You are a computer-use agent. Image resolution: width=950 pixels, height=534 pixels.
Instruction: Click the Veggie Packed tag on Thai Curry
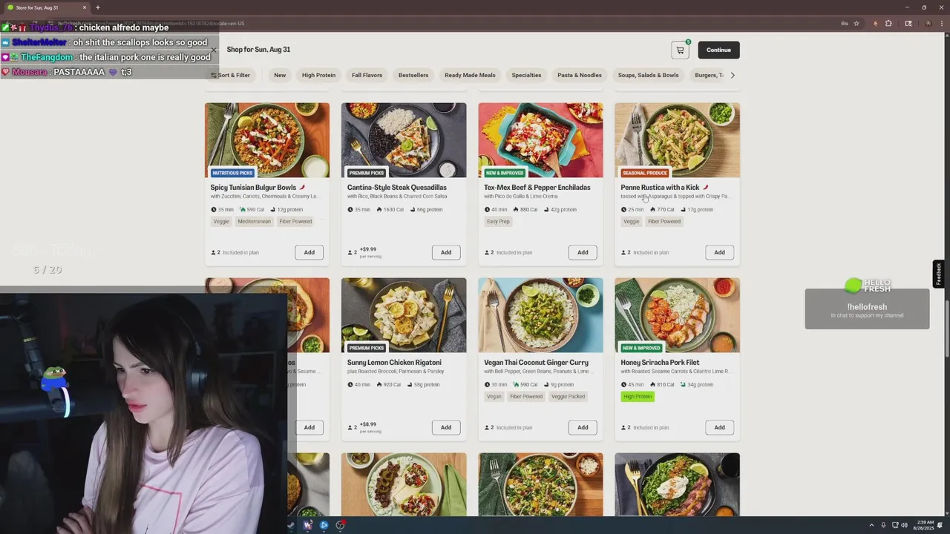click(568, 396)
